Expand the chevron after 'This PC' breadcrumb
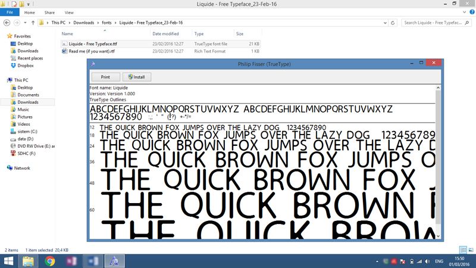Viewport: 476px width, 268px height. coord(70,23)
